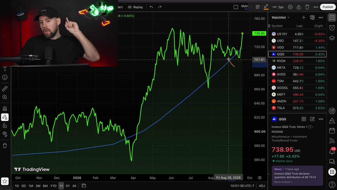The image size is (337, 190).
Task: Open the emoji sticker tool
Action: (x=5, y=77)
